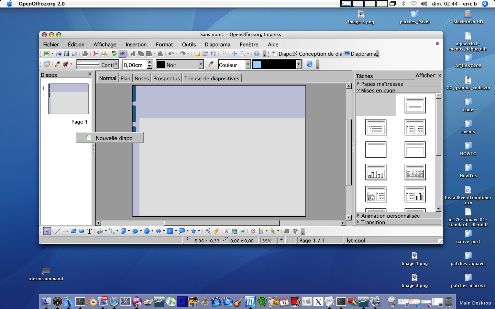Increase line width with stepper up arrow
Screen dimensions: 495x309
150,62
